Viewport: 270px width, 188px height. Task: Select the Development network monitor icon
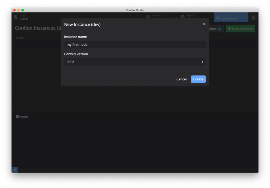pos(218,17)
